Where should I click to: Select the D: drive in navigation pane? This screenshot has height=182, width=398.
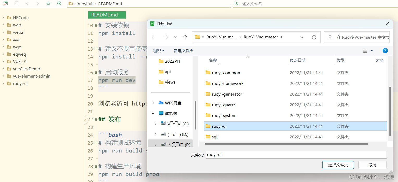pos(175,134)
